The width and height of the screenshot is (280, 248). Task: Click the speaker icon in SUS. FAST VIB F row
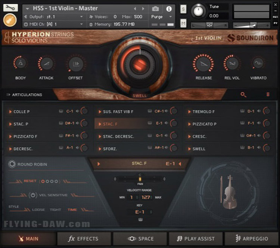pos(166,111)
